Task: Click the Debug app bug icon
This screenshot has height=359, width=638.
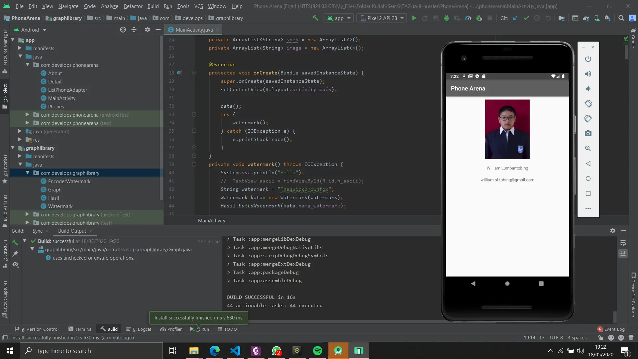Action: pyautogui.click(x=447, y=18)
